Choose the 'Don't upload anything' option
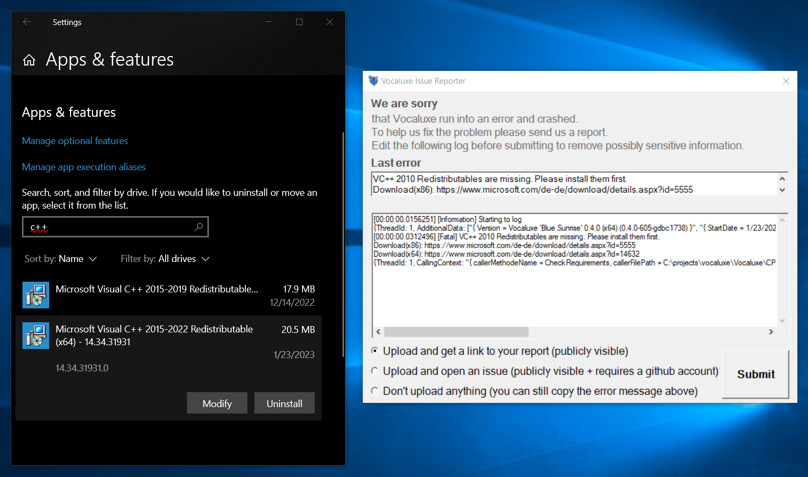 [375, 391]
